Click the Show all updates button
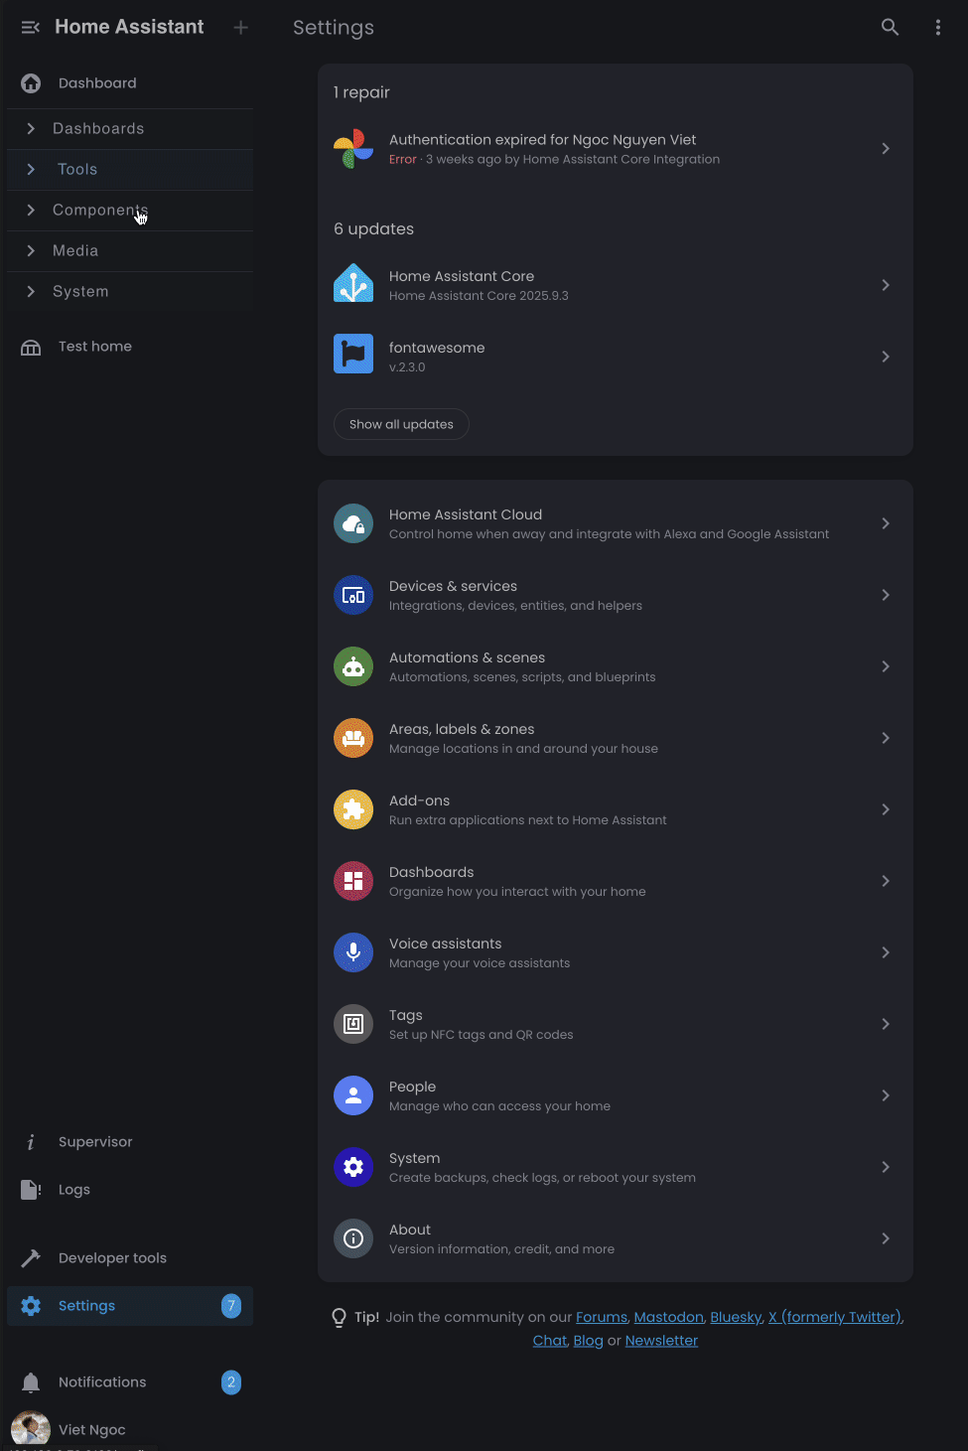 click(401, 424)
